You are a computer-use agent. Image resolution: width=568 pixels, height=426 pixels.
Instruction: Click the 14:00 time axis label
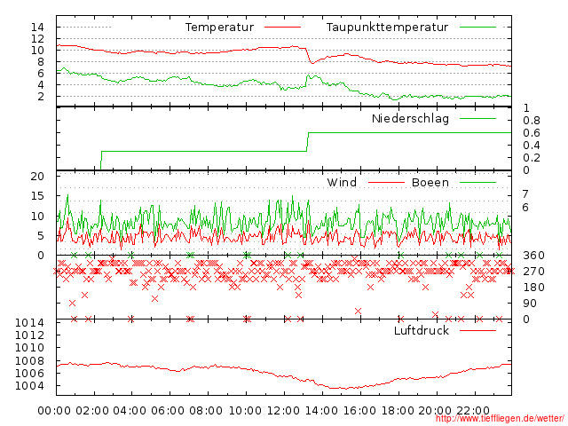[321, 411]
